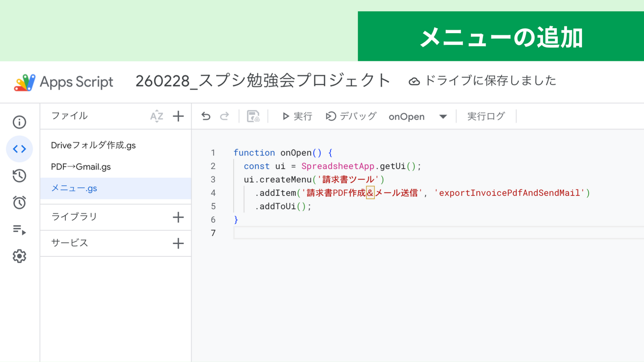Open the 実行ログ execution log
Image resolution: width=644 pixels, height=362 pixels.
point(486,116)
